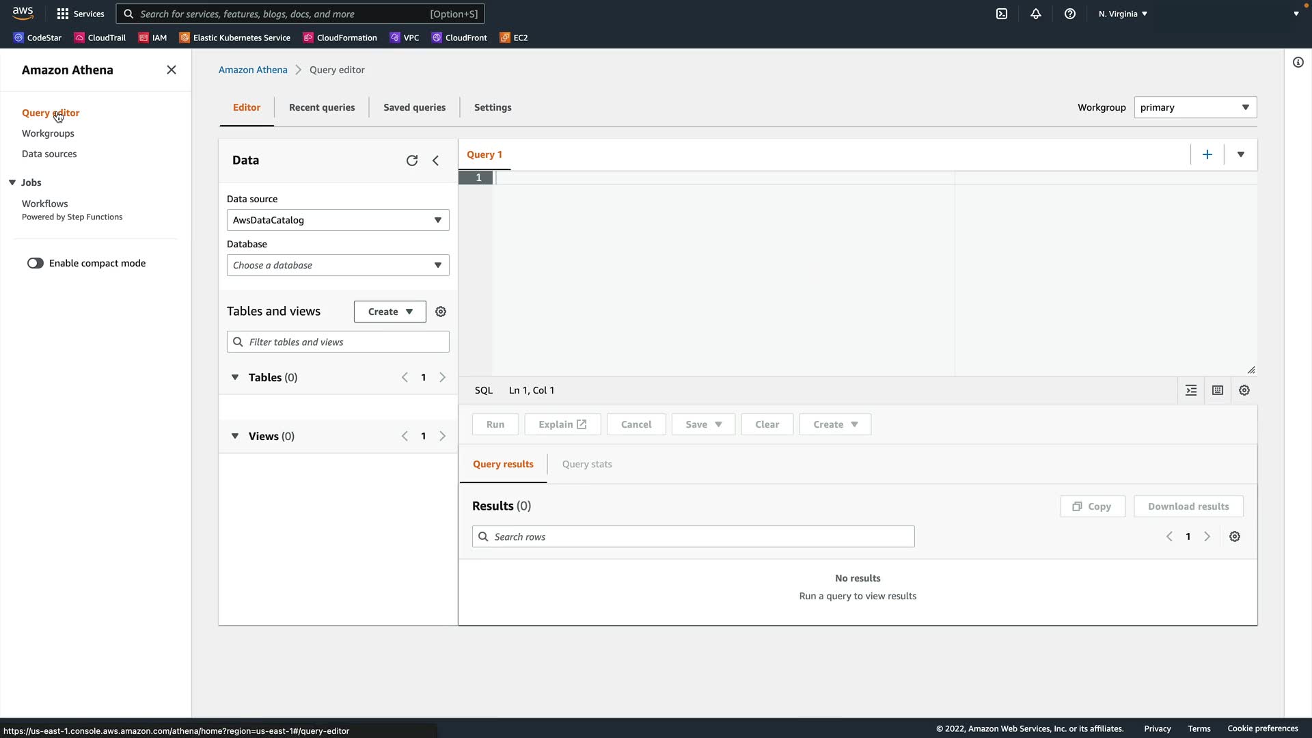This screenshot has height=738, width=1312.
Task: Collapse the Data panel with the chevron
Action: [436, 161]
